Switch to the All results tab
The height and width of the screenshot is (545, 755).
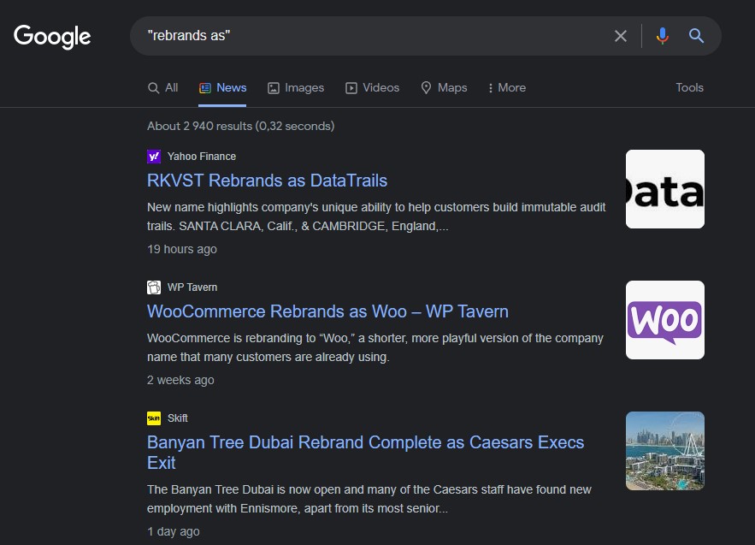pyautogui.click(x=162, y=87)
